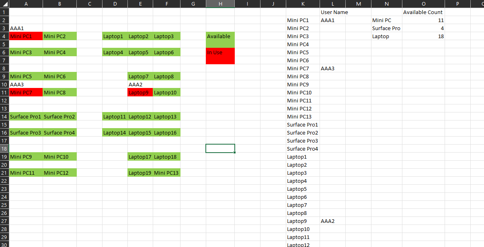Select the red Mini PC1 cell
Image resolution: width=484 pixels, height=247 pixels.
pyautogui.click(x=26, y=36)
